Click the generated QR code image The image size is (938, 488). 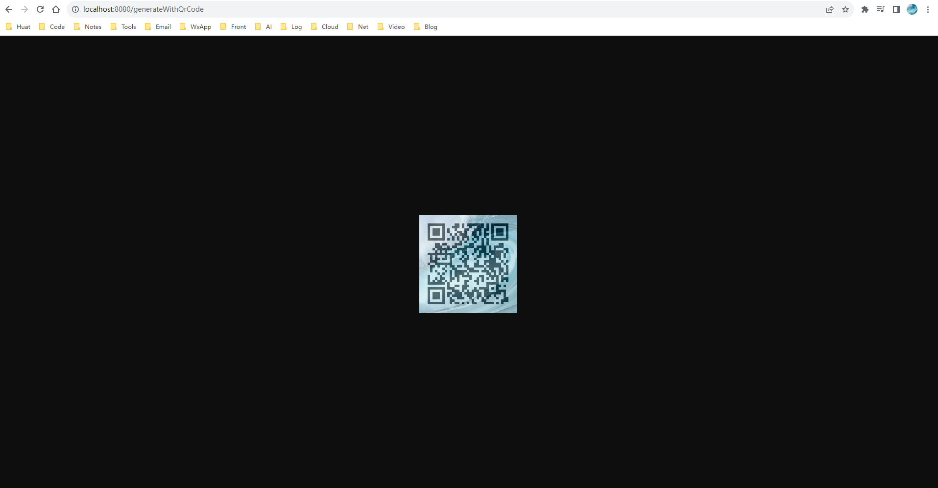[468, 264]
